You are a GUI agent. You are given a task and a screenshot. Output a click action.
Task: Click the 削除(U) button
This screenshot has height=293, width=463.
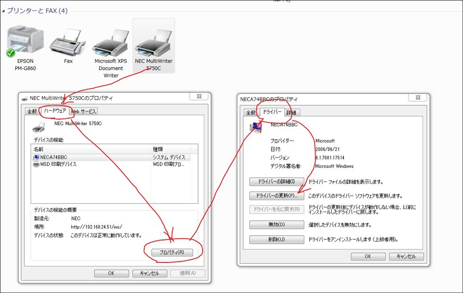(277, 239)
